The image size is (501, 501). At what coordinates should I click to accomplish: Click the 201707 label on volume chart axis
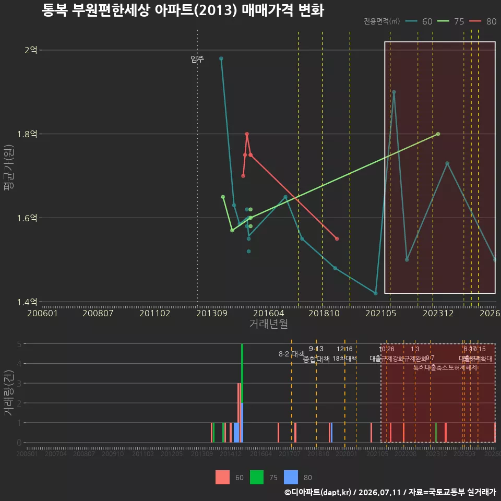point(290,454)
